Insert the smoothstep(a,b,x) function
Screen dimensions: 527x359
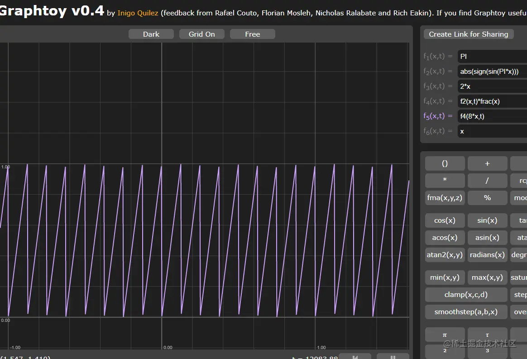[466, 311]
